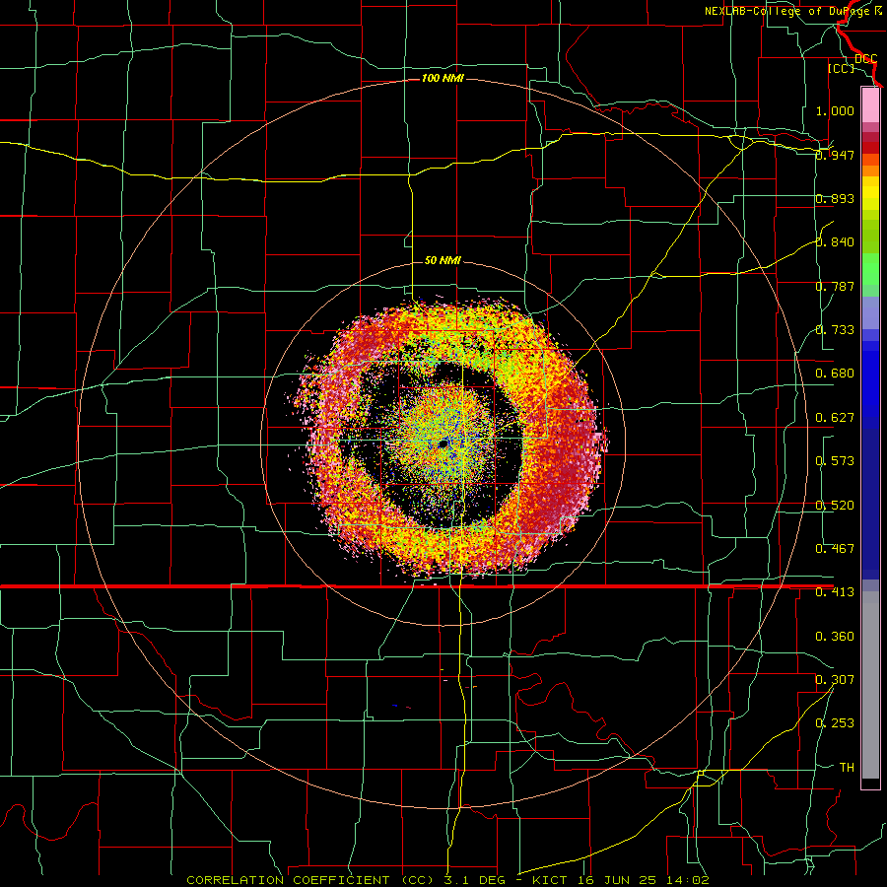Click the 0.947 color scale value
Screen dimensions: 887x887
pos(835,155)
